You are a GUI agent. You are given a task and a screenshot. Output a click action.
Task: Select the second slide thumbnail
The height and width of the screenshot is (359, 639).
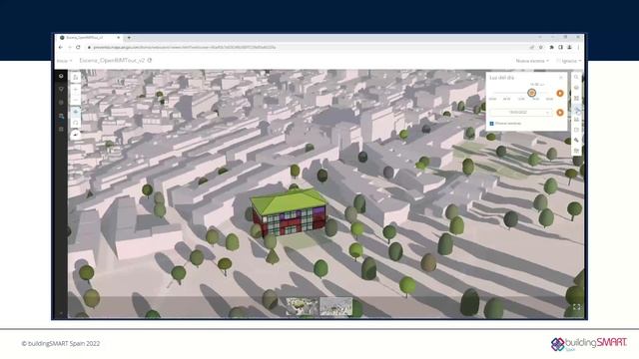[335, 306]
